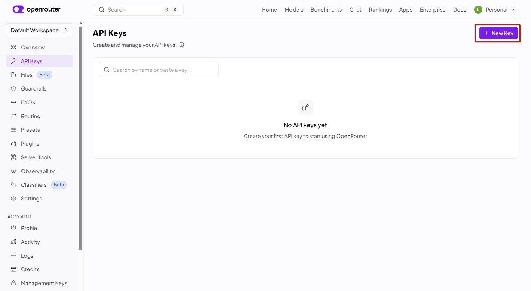The height and width of the screenshot is (291, 531).
Task: Go to Enterprise page
Action: pyautogui.click(x=433, y=10)
